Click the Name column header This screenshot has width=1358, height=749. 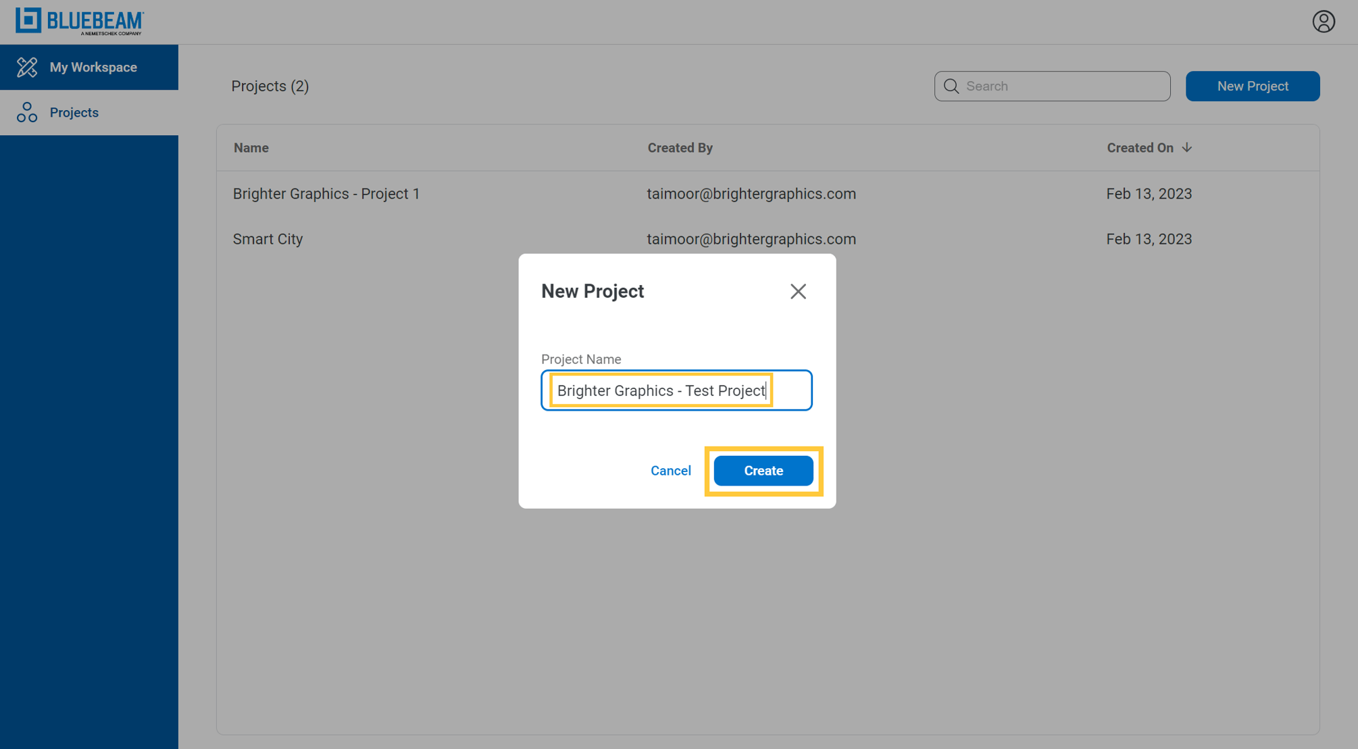[251, 147]
